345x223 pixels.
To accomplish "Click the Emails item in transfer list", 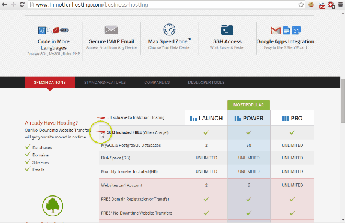I will pos(38,170).
